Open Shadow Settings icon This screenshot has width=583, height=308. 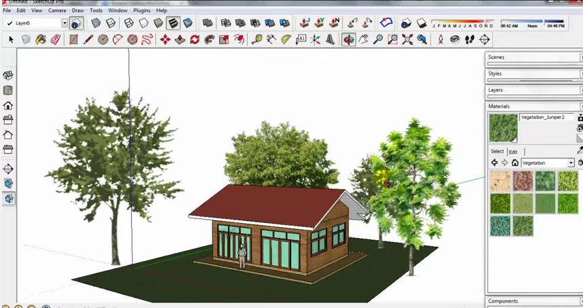coord(406,23)
